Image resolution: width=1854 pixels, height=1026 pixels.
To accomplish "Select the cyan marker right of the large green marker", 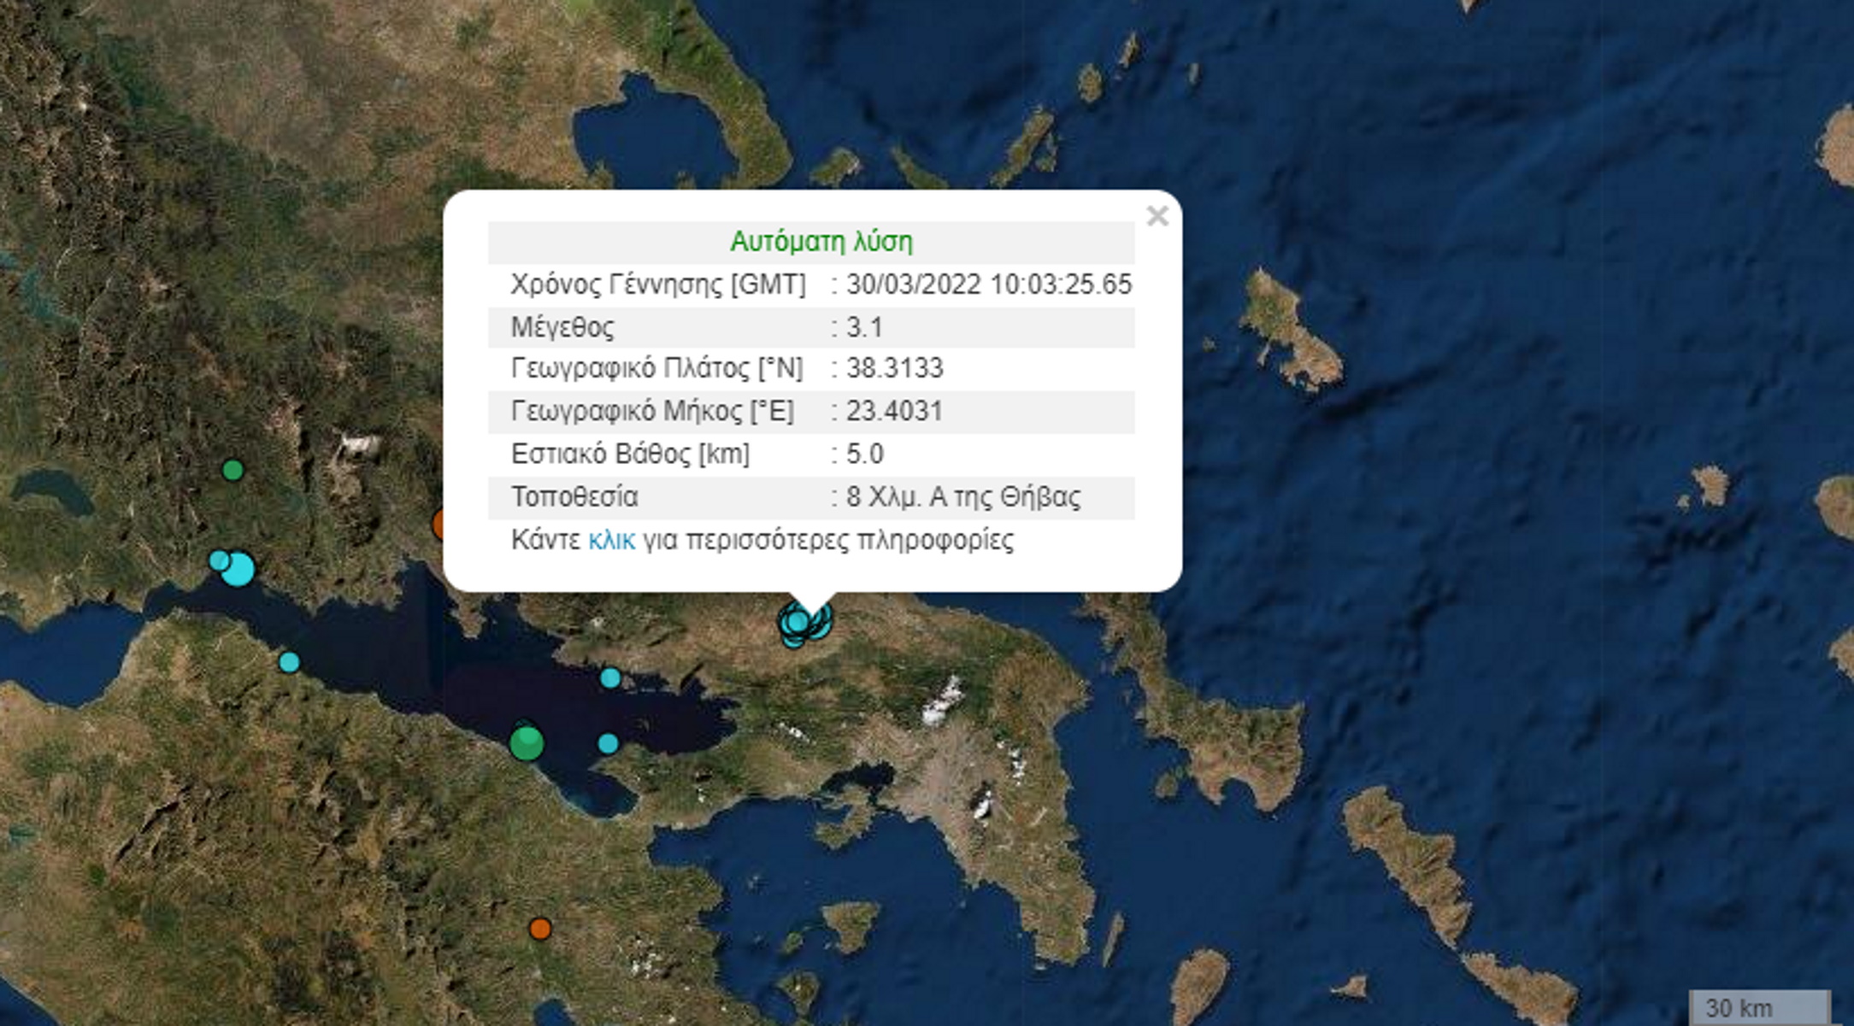I will [608, 743].
